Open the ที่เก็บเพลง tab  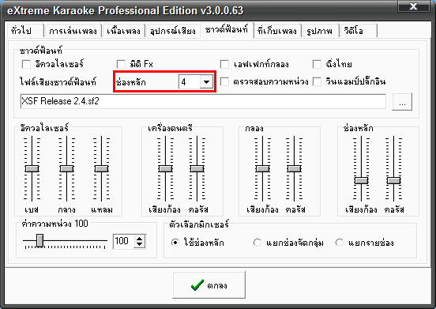click(x=277, y=31)
